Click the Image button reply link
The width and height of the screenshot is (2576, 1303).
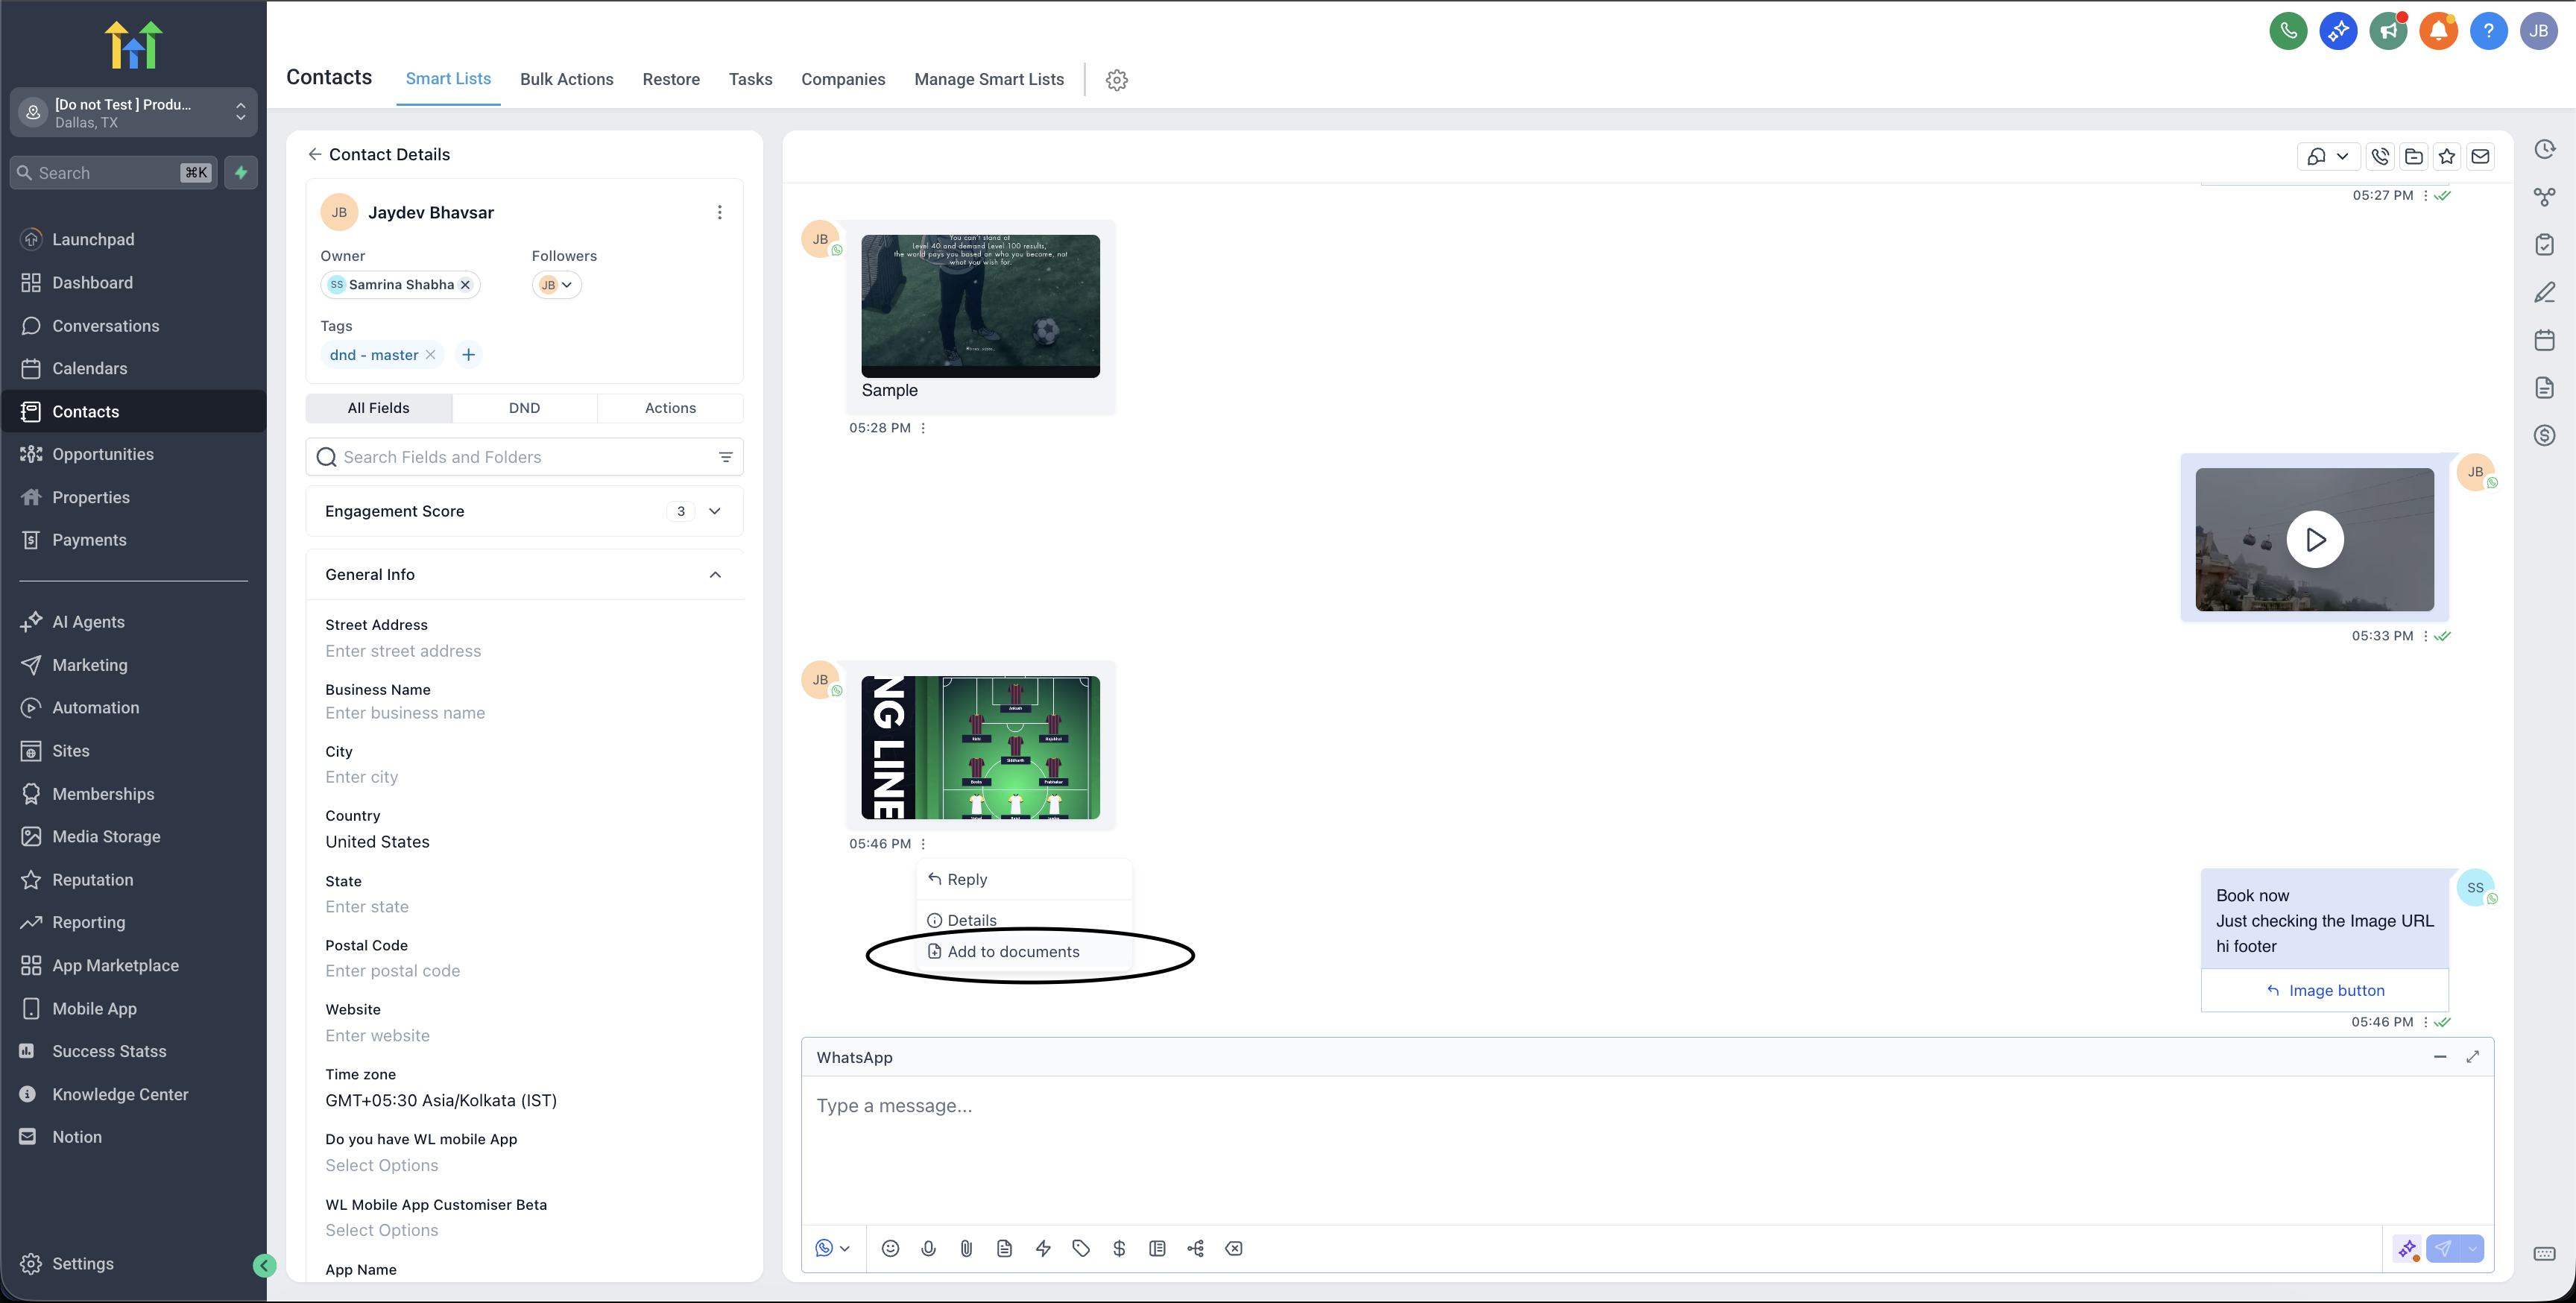(2325, 990)
